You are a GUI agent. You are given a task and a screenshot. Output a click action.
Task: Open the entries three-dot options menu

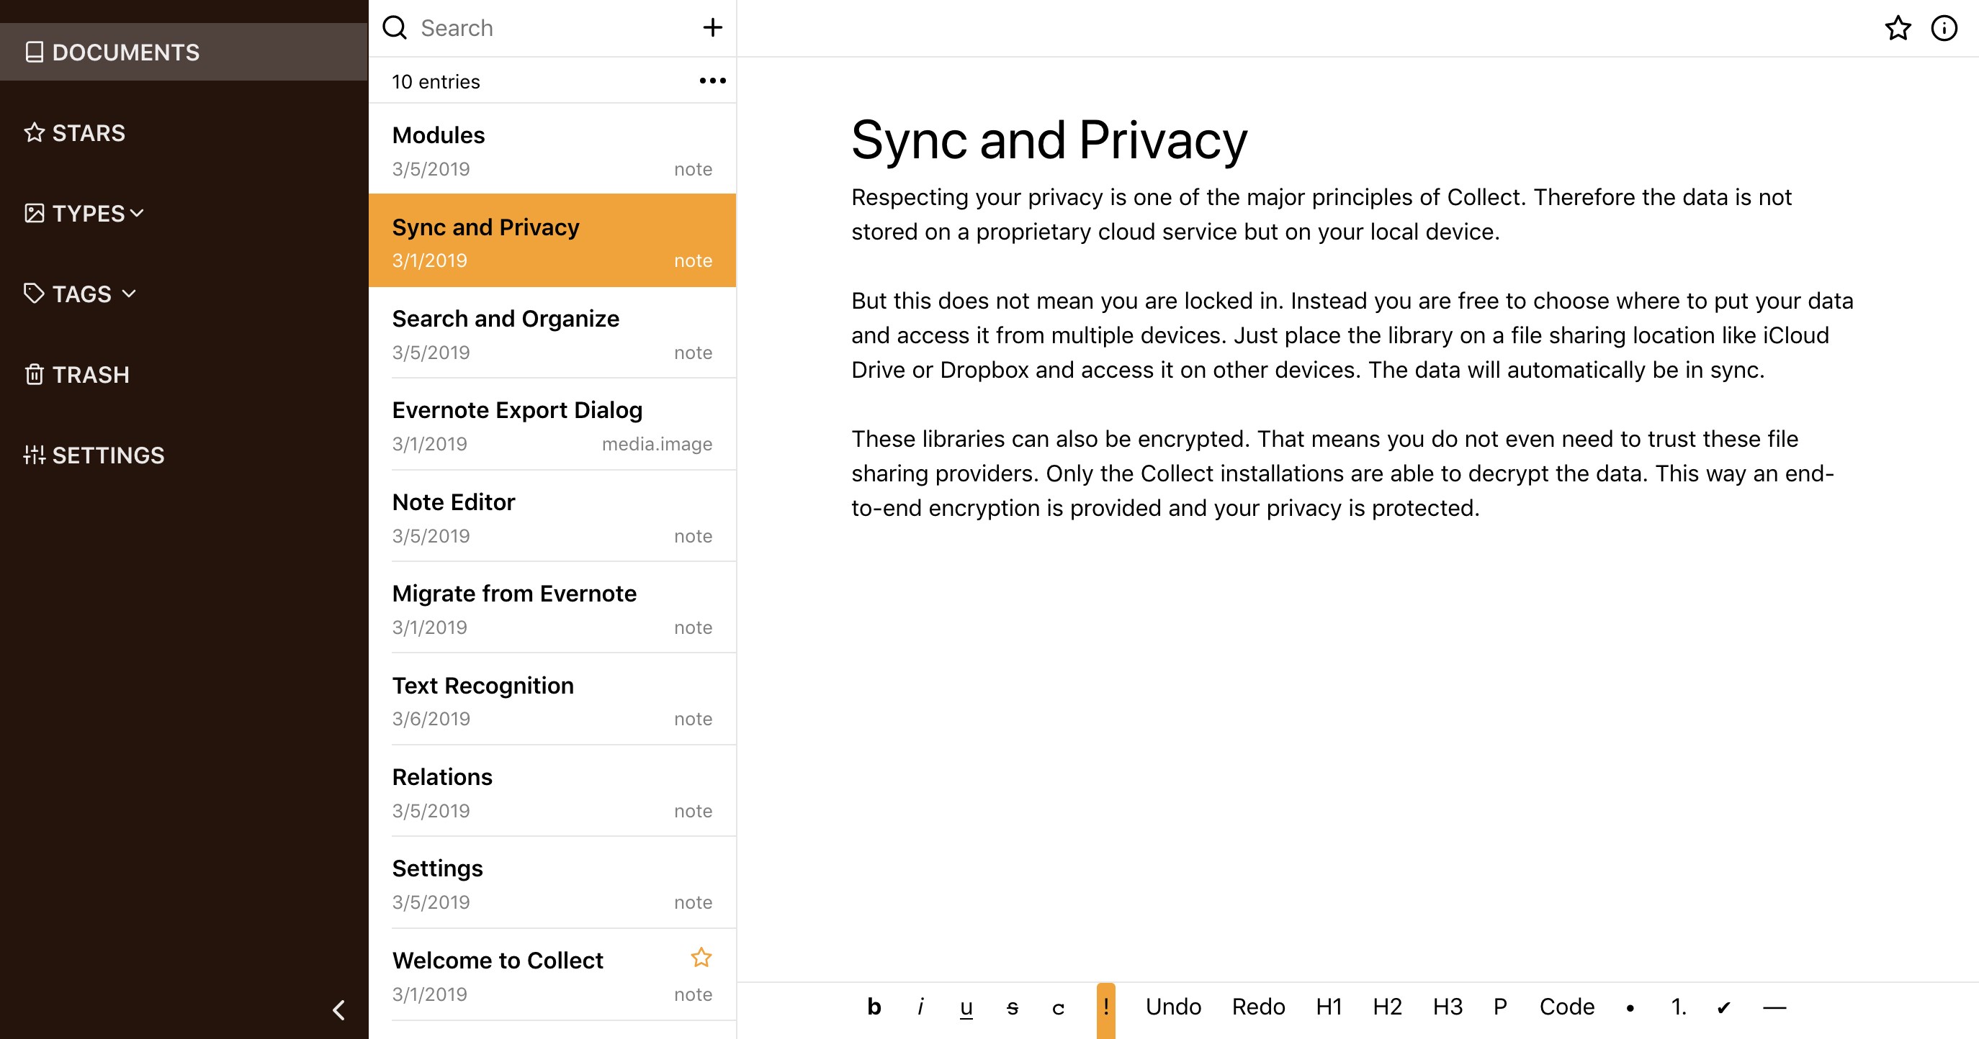tap(712, 81)
